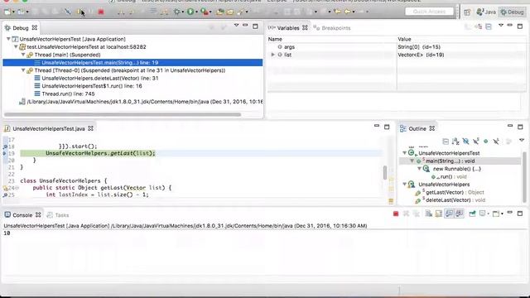Image resolution: width=530 pixels, height=298 pixels.
Task: Close the UnsafeVectorHelpersTest.java editor tab
Action: point(90,128)
